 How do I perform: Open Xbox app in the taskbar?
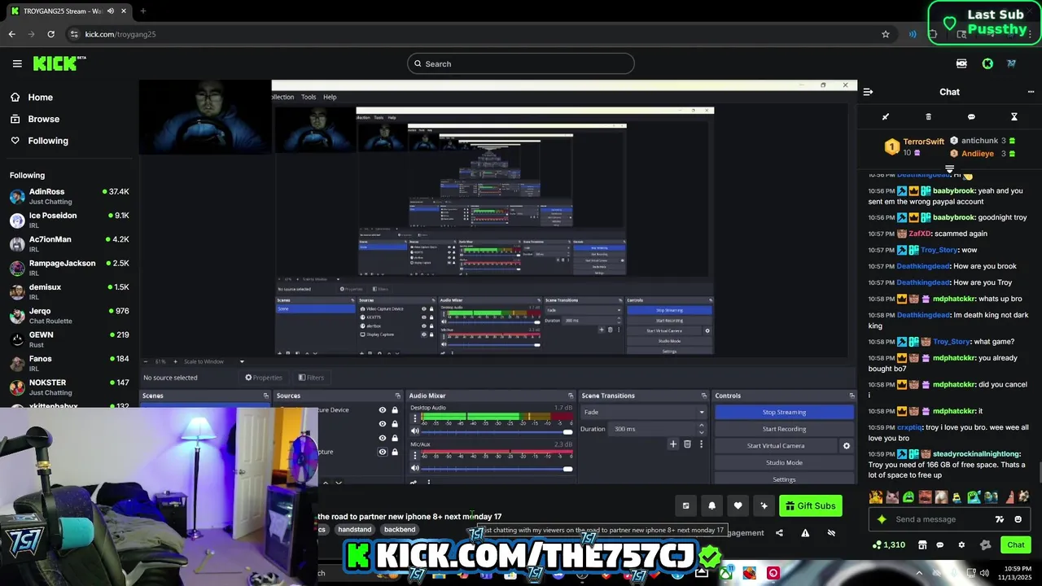point(725,573)
